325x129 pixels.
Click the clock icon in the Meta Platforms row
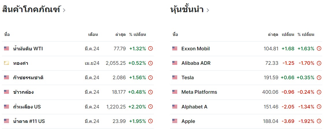click(x=319, y=92)
